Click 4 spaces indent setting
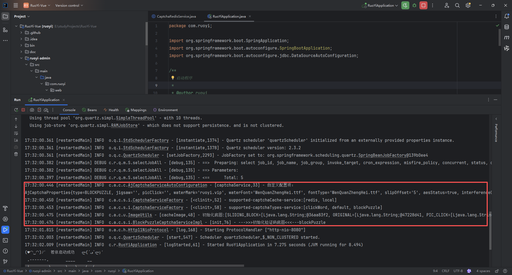Viewport: 512px width, 275px height. [x=483, y=271]
